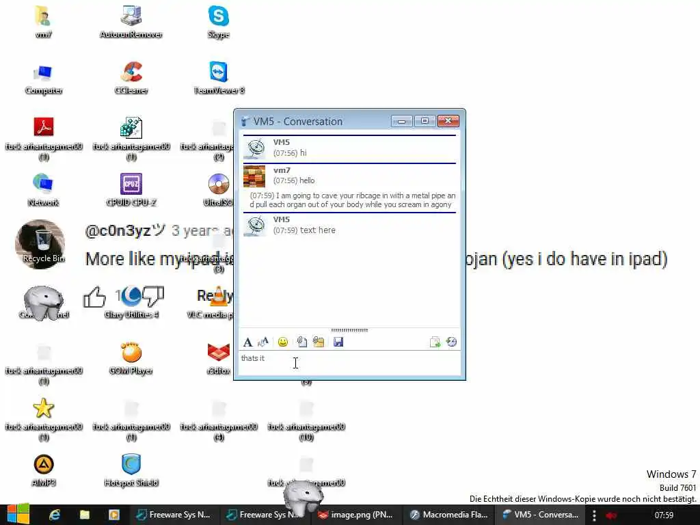
Task: Switch to the Macromedia Flash taskbar window
Action: pyautogui.click(x=448, y=515)
